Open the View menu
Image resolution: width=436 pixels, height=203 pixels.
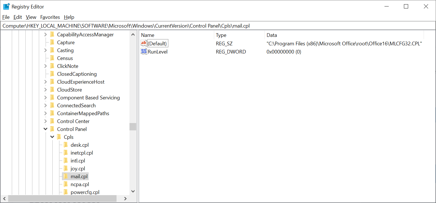tap(31, 17)
